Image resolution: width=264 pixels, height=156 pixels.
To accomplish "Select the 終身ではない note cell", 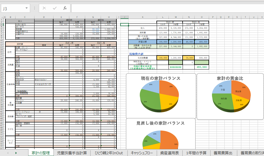I will [44, 80].
